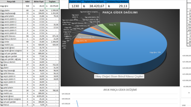Select the 12gg sinkır, 4% data label
This screenshot has height=107, width=191.
[x=78, y=29]
